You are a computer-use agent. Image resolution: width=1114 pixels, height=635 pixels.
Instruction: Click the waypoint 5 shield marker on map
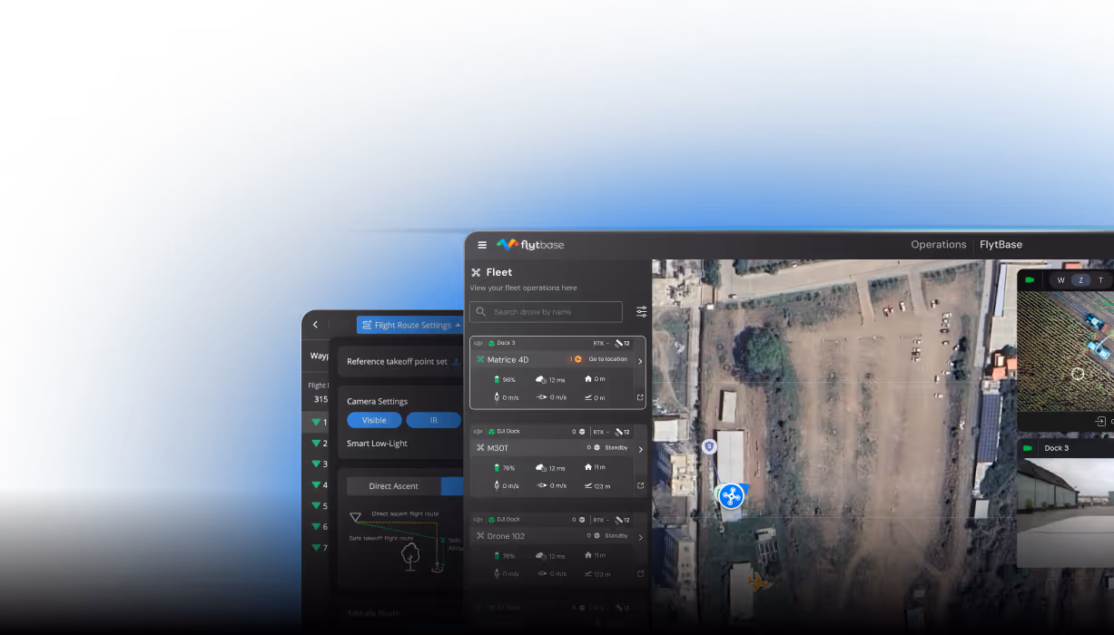(x=709, y=446)
